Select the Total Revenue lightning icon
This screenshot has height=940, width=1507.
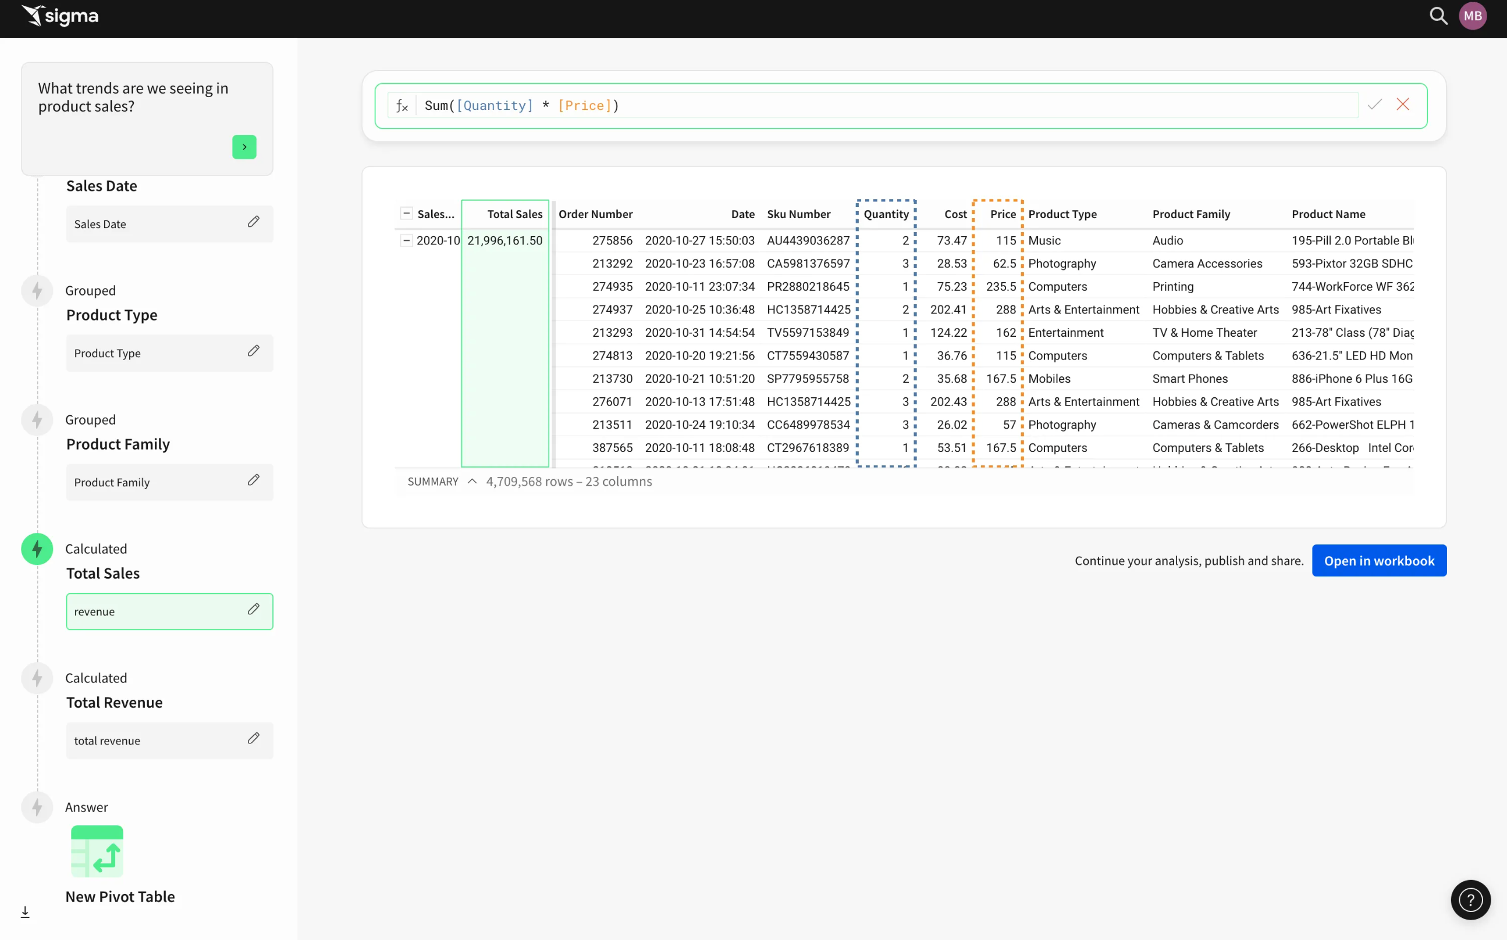tap(37, 678)
